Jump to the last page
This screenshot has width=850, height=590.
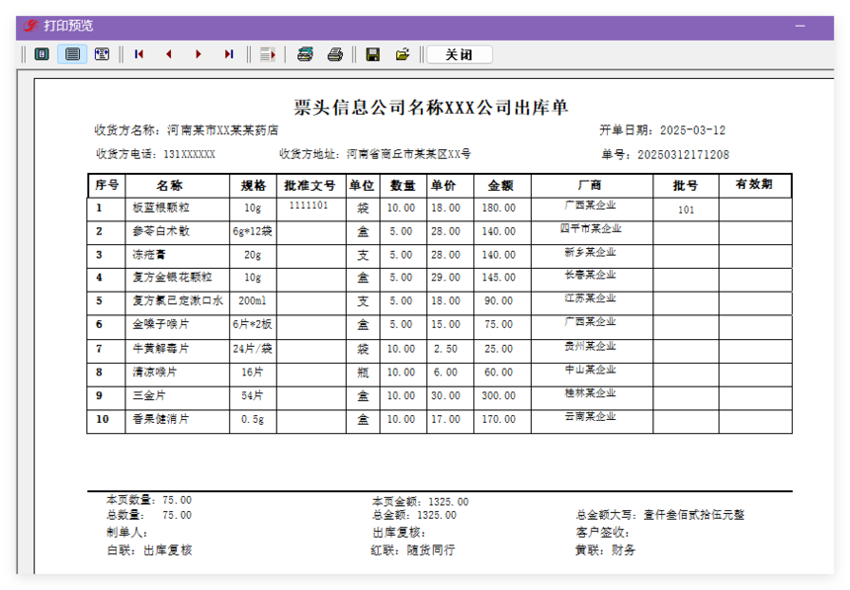(228, 54)
